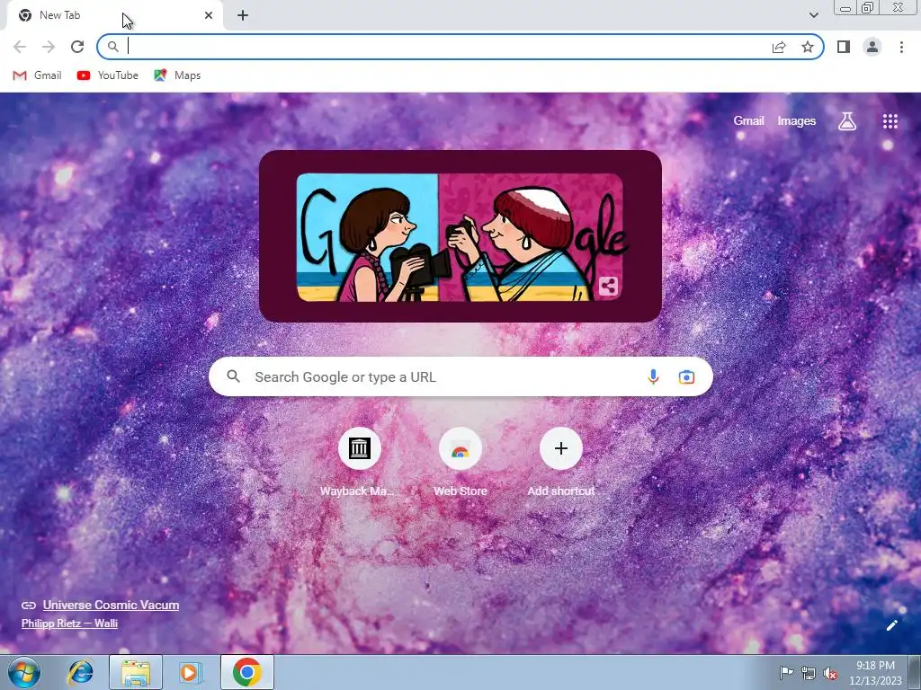Open Search Labs flask icon
This screenshot has width=921, height=690.
[847, 121]
